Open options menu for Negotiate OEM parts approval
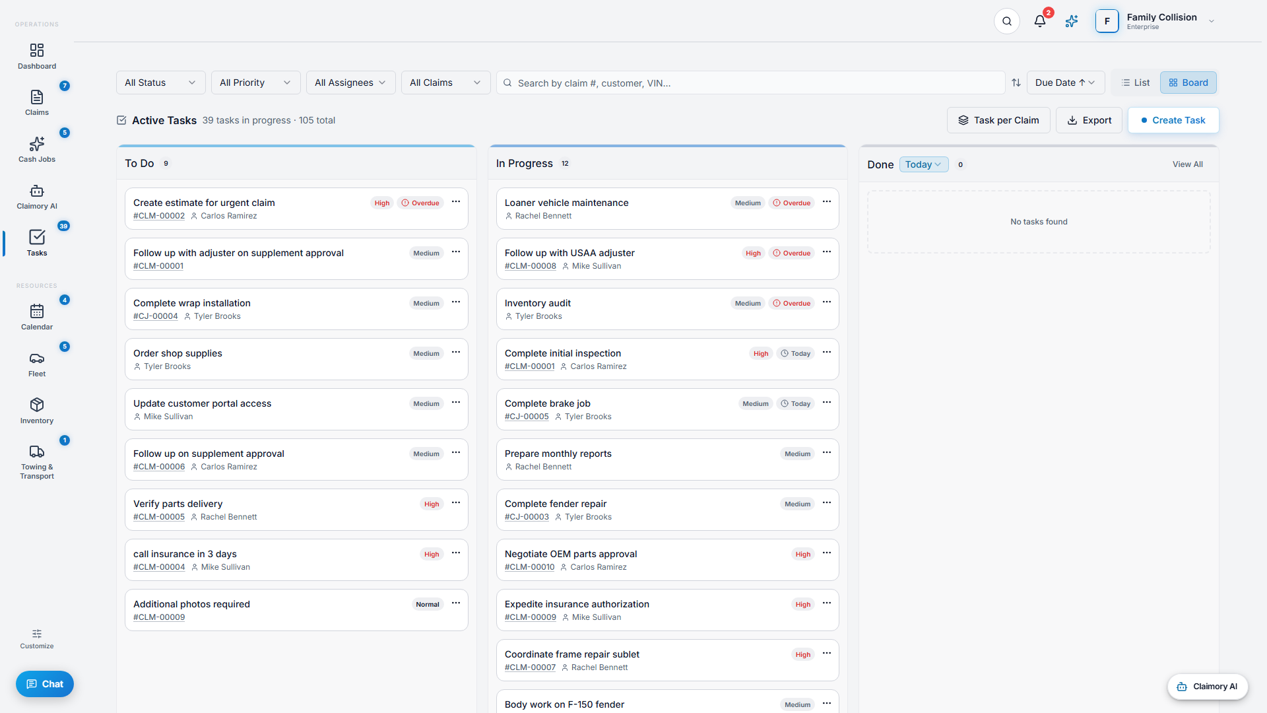This screenshot has width=1267, height=713. [827, 553]
